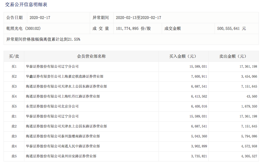Image resolution: width=263 pixels, height=165 pixels.
Task: Click sell amount 17,361,198 in 买1 row
Action: pyautogui.click(x=248, y=67)
